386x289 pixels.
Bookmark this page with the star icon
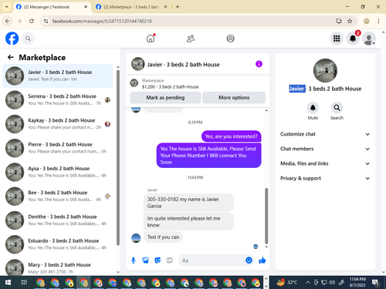[x=350, y=21]
